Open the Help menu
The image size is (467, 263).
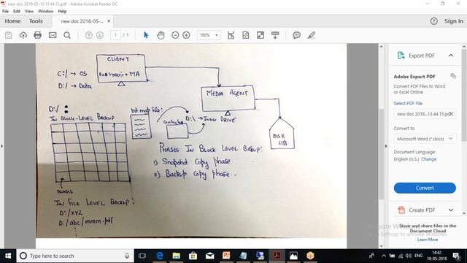pyautogui.click(x=62, y=12)
